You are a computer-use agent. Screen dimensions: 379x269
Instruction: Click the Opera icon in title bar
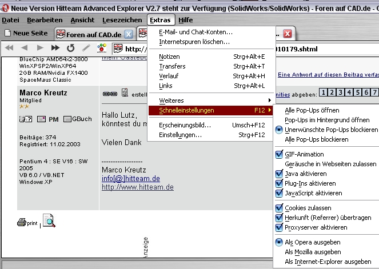point(5,8)
